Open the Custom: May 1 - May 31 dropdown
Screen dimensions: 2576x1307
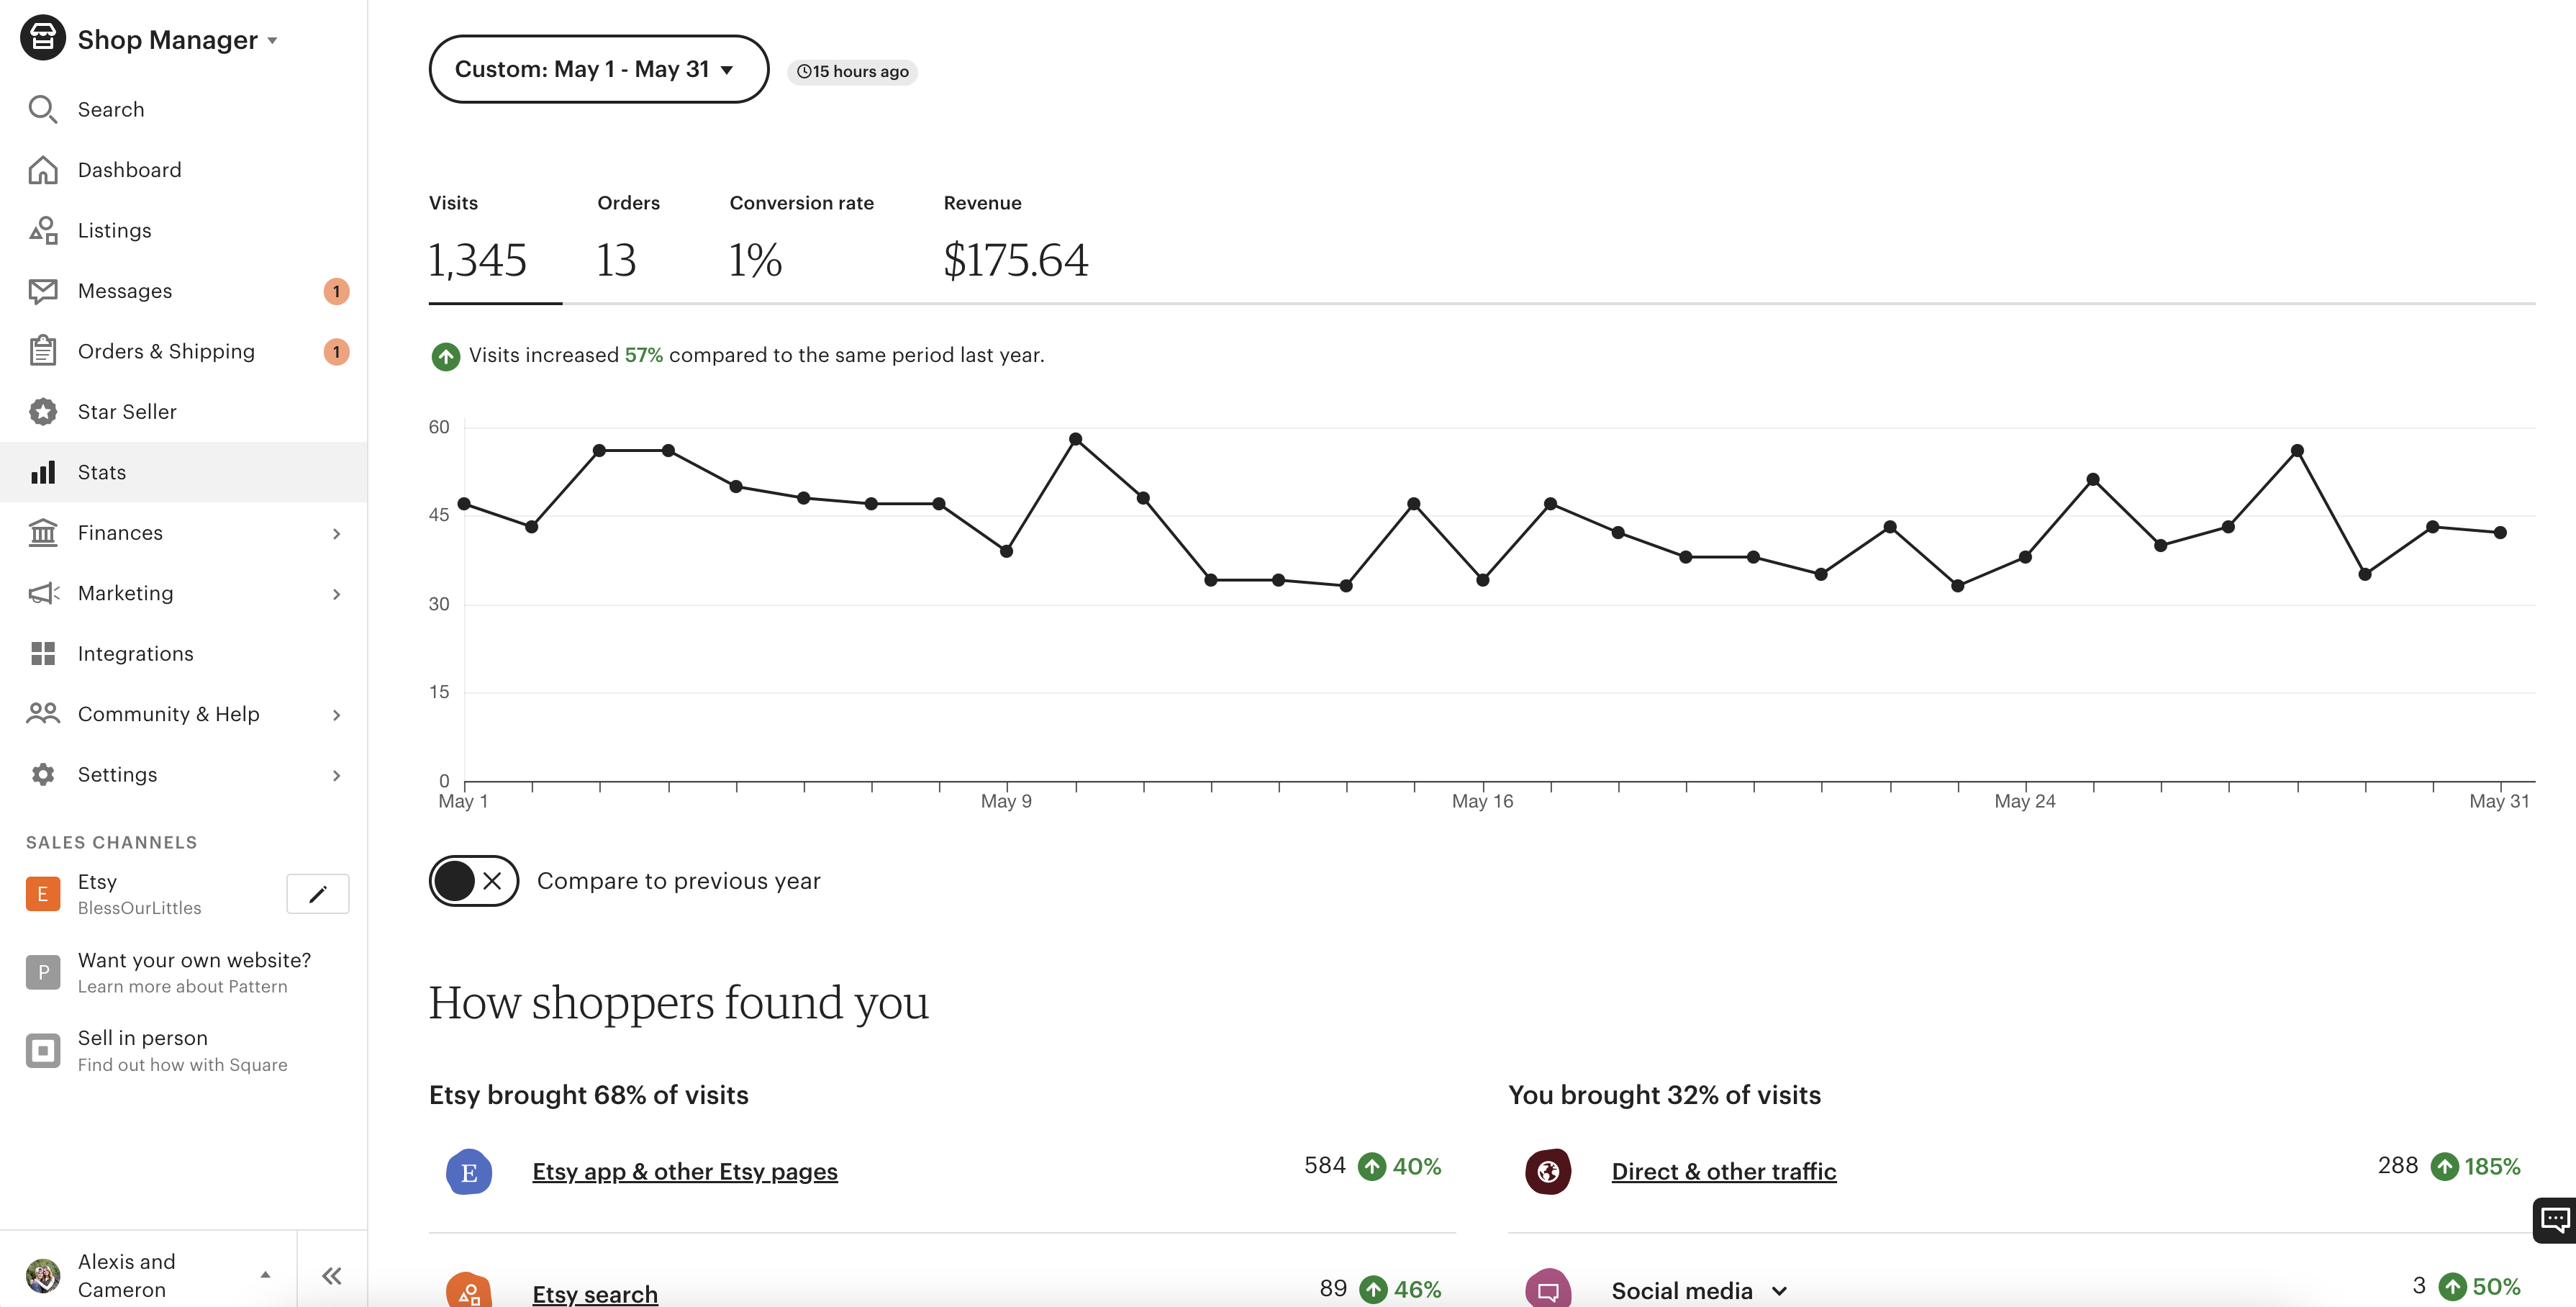coord(598,69)
